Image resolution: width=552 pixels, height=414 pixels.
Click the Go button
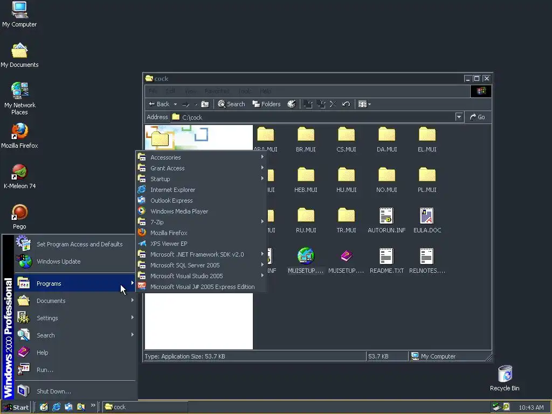[478, 117]
